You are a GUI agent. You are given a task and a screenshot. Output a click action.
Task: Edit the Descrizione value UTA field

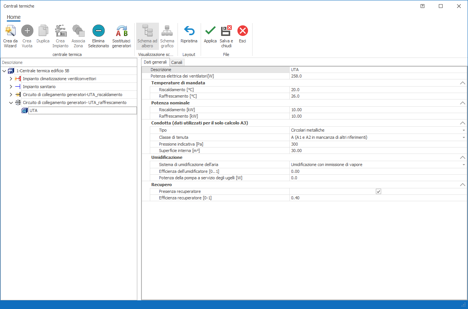[378, 70]
